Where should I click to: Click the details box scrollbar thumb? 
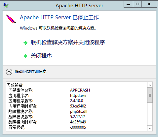150,95
